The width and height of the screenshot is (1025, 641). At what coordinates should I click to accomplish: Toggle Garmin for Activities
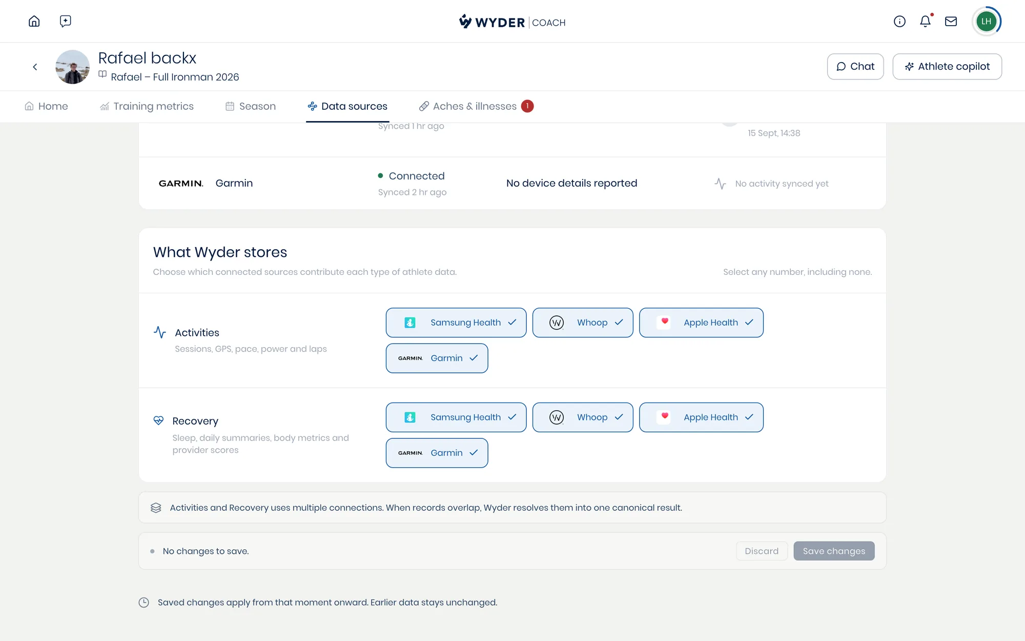tap(437, 358)
